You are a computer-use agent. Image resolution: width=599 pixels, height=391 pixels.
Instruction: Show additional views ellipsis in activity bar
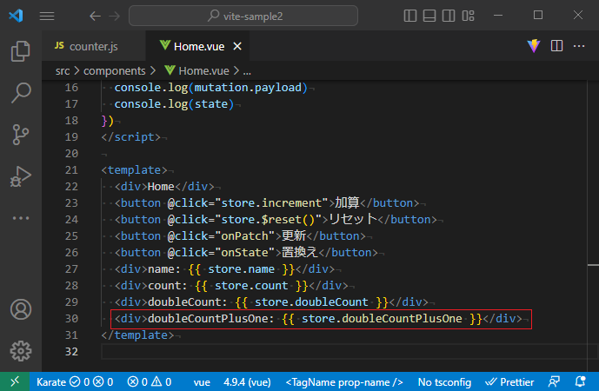pyautogui.click(x=21, y=218)
